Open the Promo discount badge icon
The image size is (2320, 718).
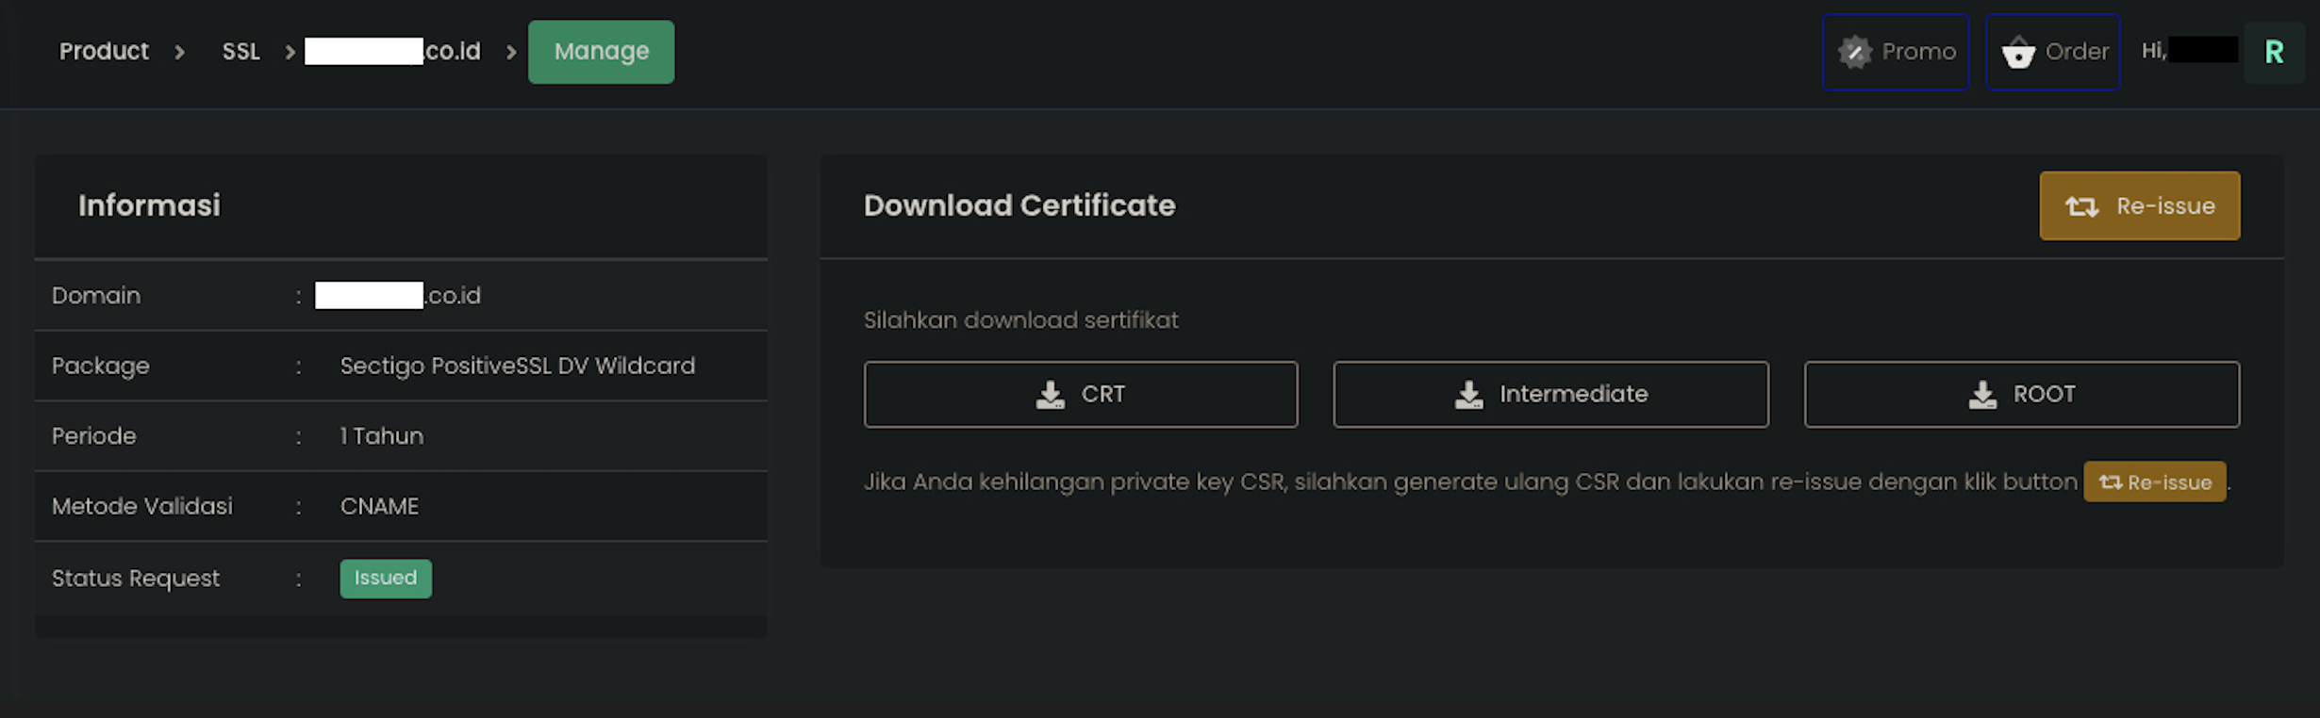tap(1855, 52)
